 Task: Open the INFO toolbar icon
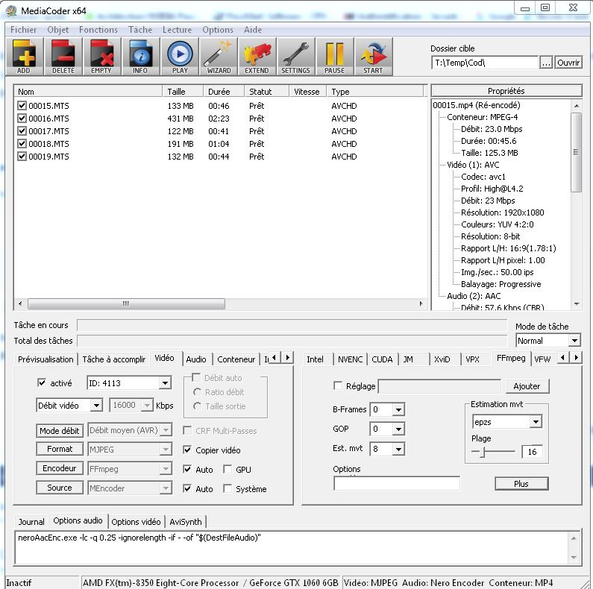(140, 57)
